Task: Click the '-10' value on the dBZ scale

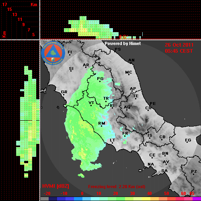Action: (64, 193)
